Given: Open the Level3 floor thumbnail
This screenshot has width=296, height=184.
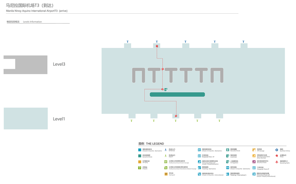Looking at the screenshot, I should (x=25, y=64).
